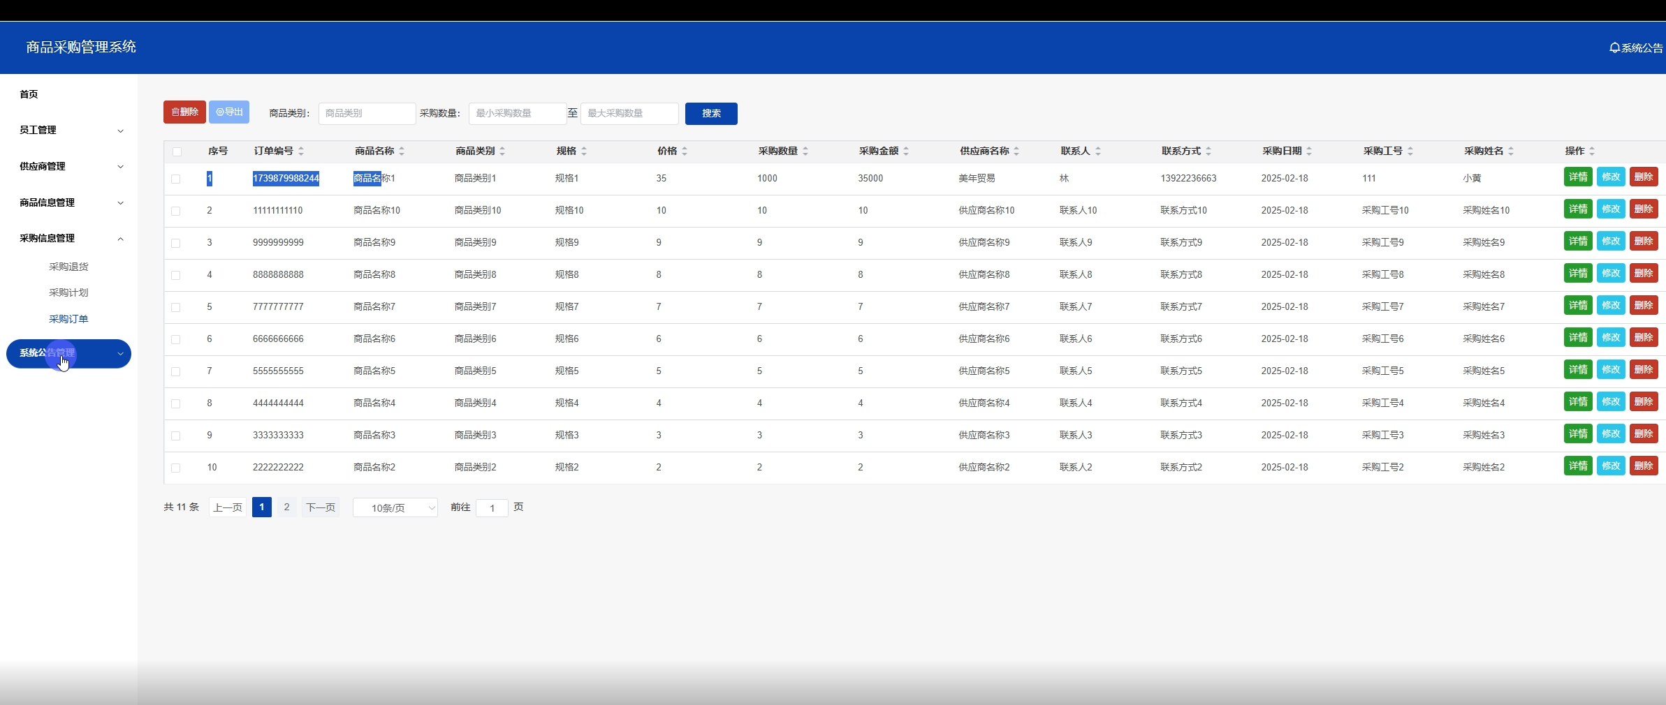
Task: Sort table by 采购数量 column arrows
Action: tap(805, 151)
